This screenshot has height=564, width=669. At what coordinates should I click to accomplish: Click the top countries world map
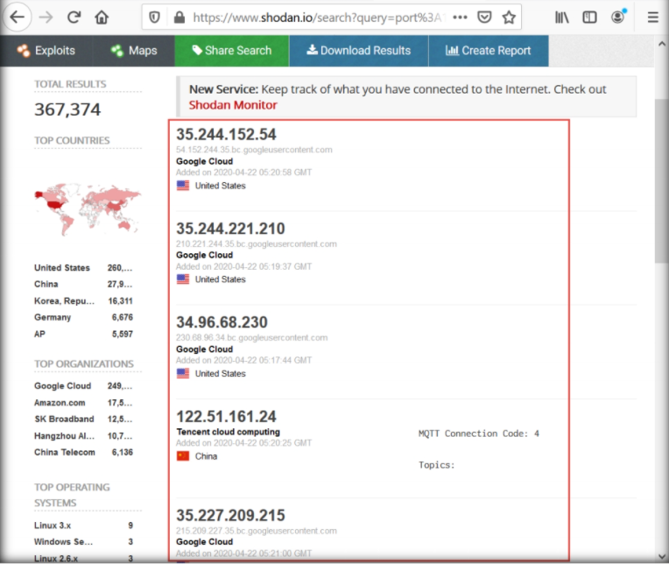(88, 209)
